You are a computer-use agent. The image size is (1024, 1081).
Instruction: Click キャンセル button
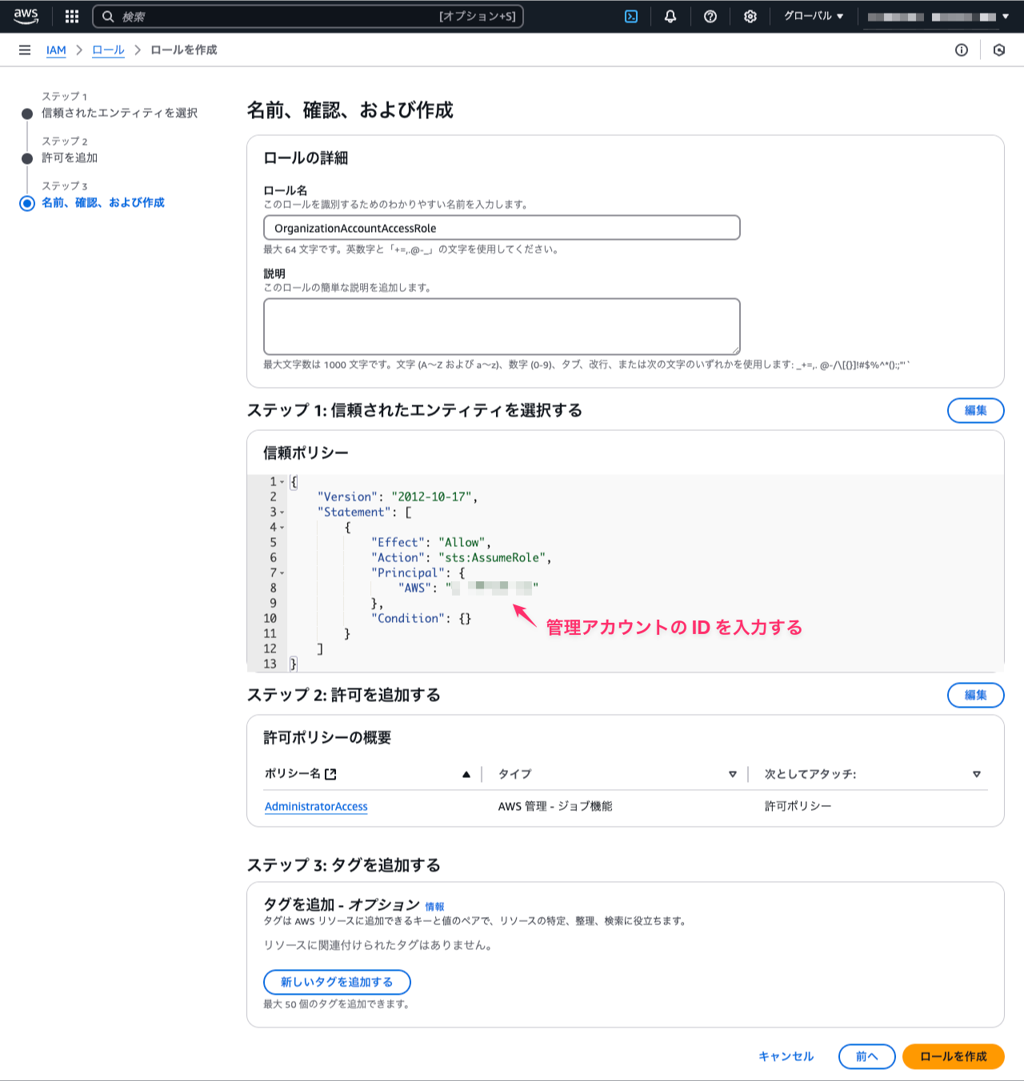coord(786,1056)
